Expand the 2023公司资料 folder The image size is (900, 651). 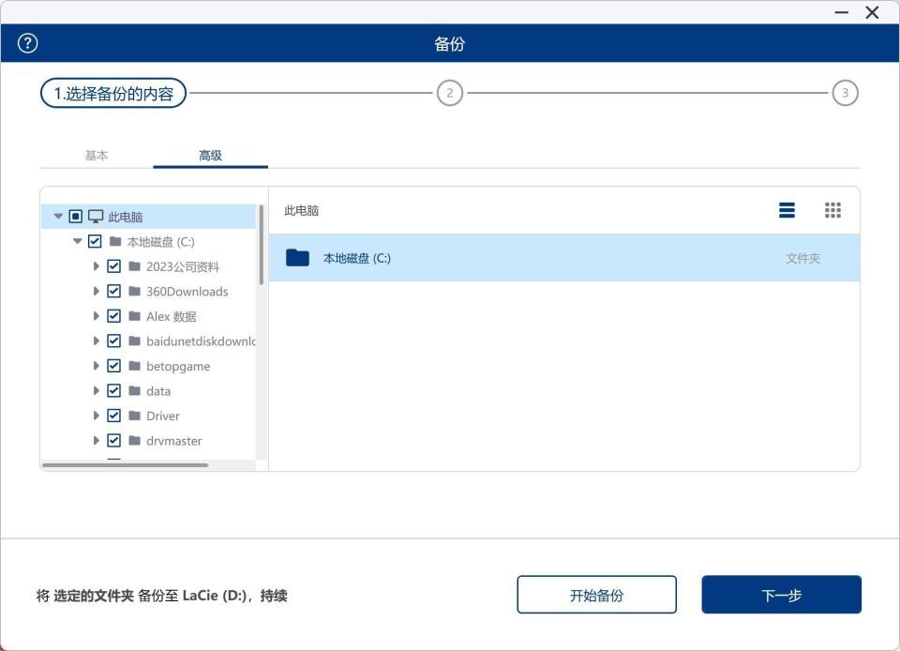pos(96,266)
